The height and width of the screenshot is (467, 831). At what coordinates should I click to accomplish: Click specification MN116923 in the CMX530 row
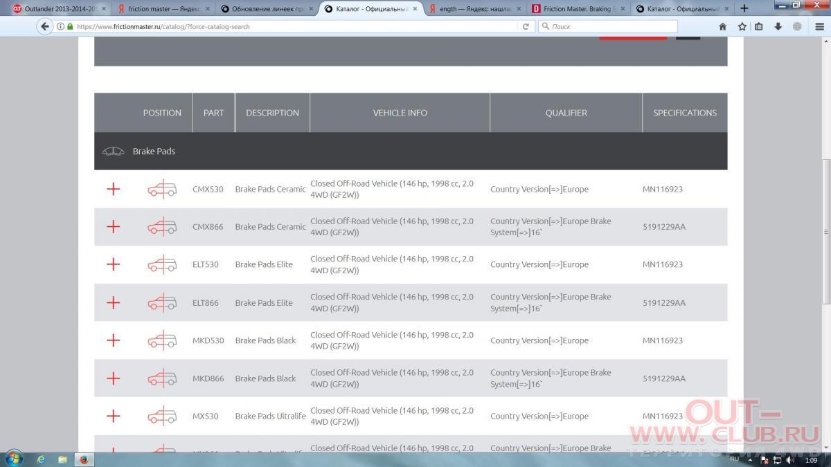click(663, 189)
